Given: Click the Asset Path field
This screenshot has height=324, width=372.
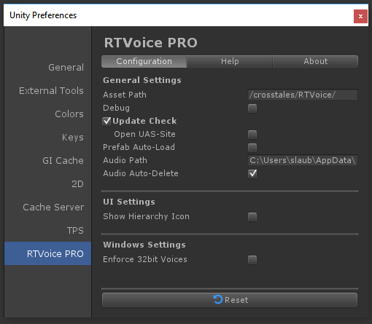Looking at the screenshot, I should [303, 95].
